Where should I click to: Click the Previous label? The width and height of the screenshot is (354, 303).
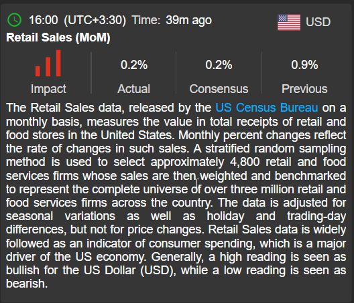[x=304, y=89]
